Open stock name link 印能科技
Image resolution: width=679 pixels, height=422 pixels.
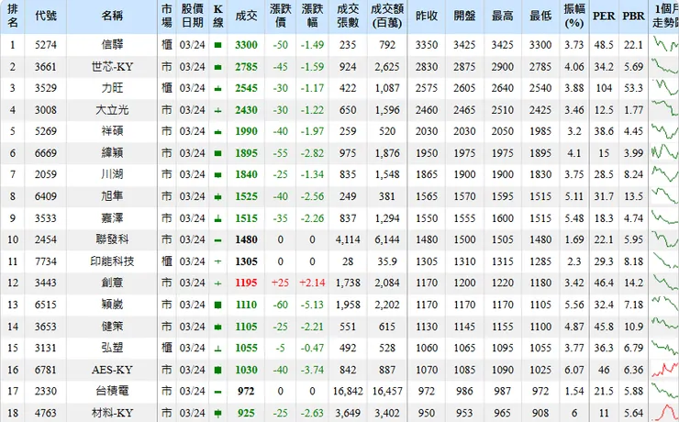(112, 261)
